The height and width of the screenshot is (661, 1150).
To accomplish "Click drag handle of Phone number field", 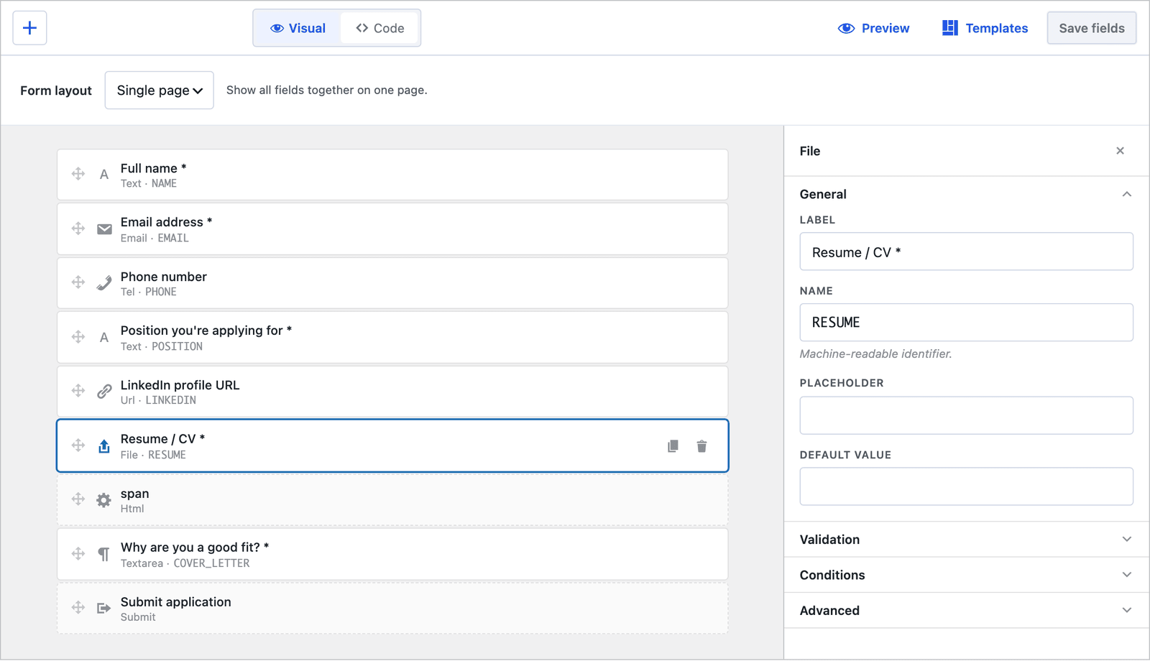I will click(x=78, y=282).
